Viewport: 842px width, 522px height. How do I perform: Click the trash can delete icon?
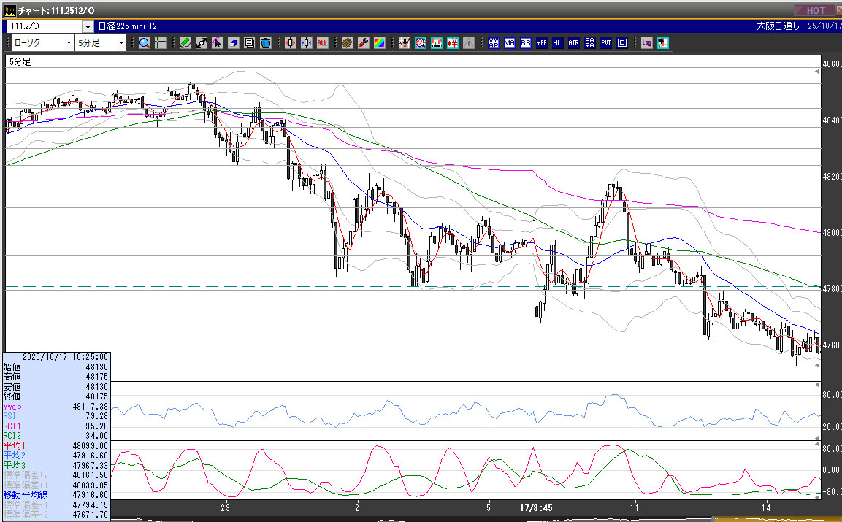coord(266,43)
